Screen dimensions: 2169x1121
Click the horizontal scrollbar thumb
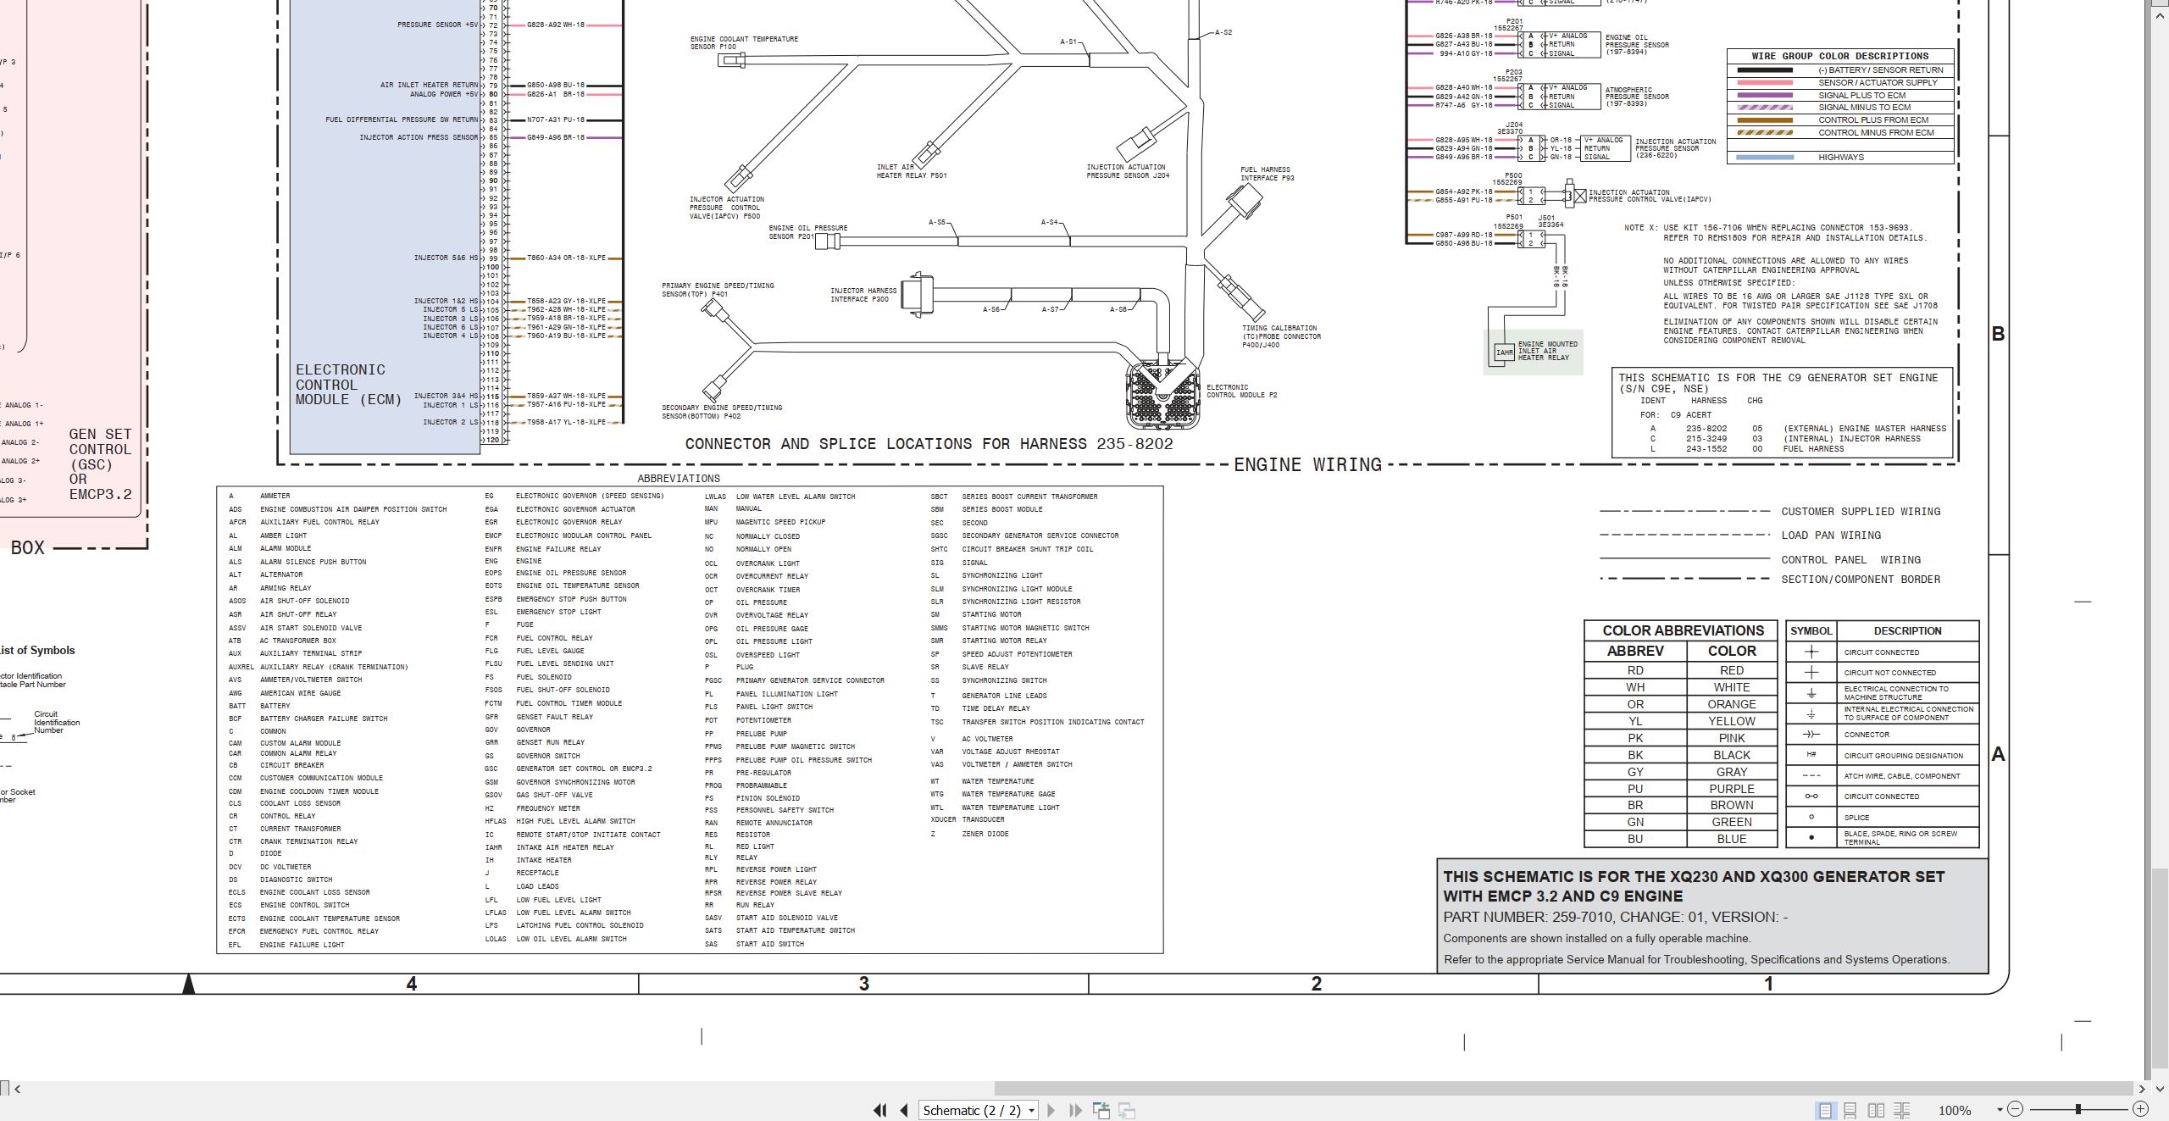point(1563,1089)
